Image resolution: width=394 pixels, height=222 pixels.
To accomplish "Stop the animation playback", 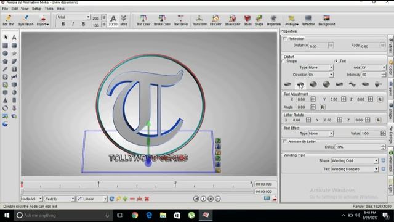I will click(x=211, y=199).
